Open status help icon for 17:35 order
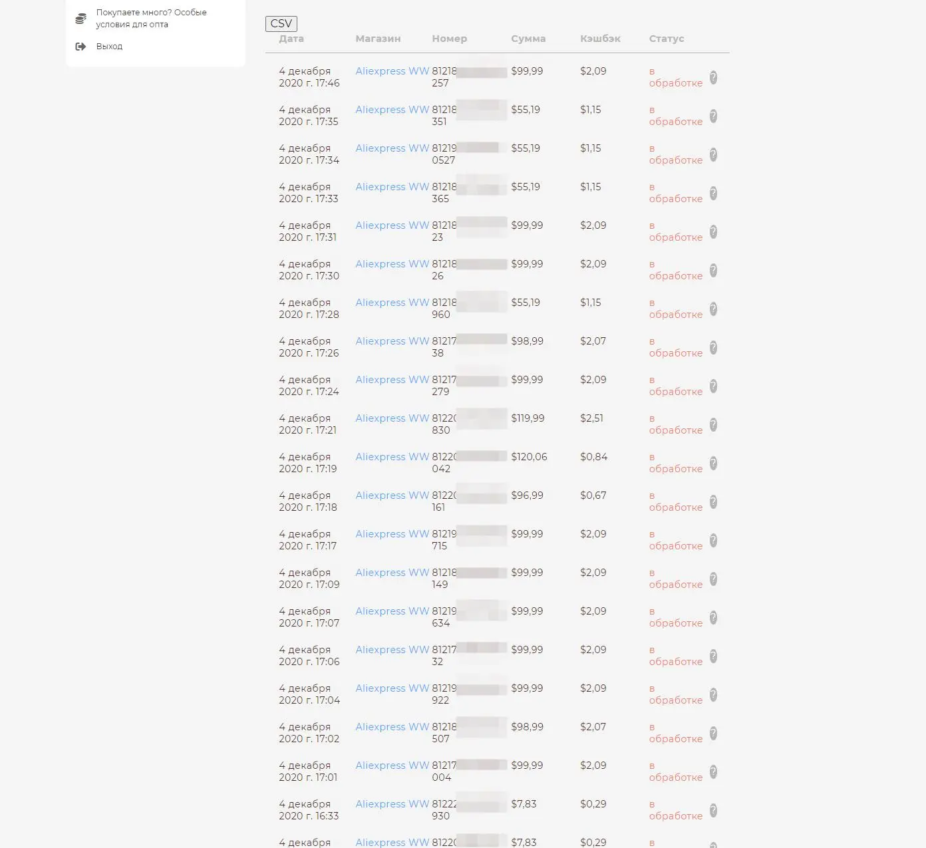The width and height of the screenshot is (926, 848). point(713,116)
